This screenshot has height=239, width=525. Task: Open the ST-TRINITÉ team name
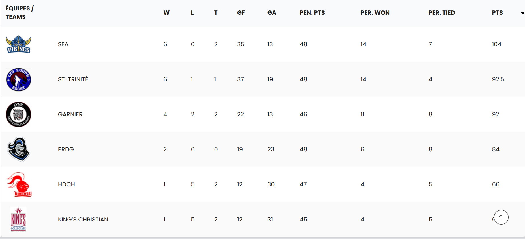pyautogui.click(x=73, y=79)
